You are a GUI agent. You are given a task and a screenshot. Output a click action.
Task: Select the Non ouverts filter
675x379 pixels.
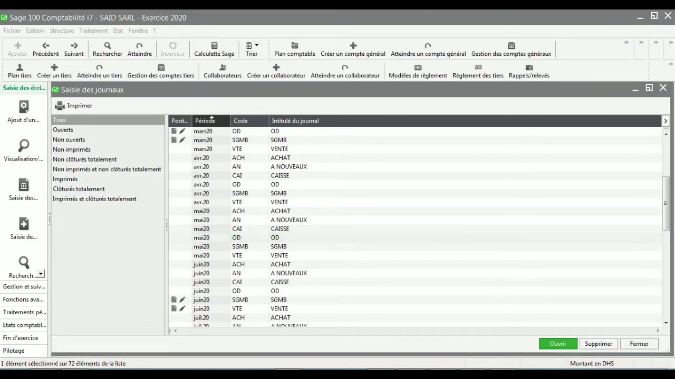[x=108, y=140]
